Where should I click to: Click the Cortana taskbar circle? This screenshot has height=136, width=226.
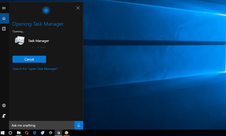(x=10, y=133)
